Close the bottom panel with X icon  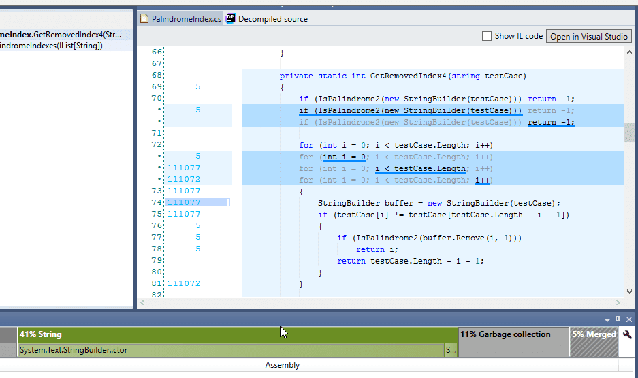(629, 319)
